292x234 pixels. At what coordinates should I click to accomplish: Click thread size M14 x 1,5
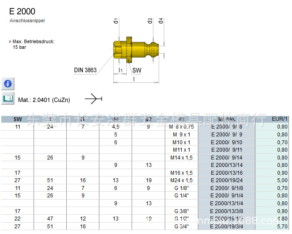(181, 158)
